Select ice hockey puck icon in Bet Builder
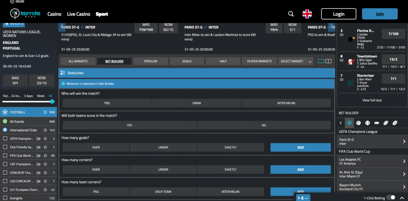Screen dimensions: 408x201 (377, 123)
